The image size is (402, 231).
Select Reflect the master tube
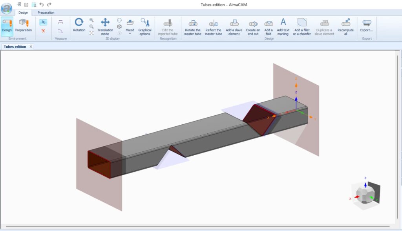[x=214, y=27]
